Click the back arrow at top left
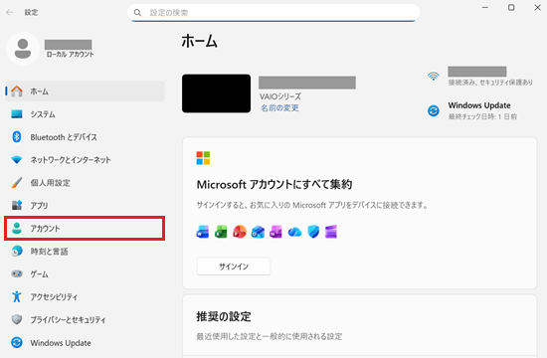This screenshot has height=358, width=547. tap(9, 12)
